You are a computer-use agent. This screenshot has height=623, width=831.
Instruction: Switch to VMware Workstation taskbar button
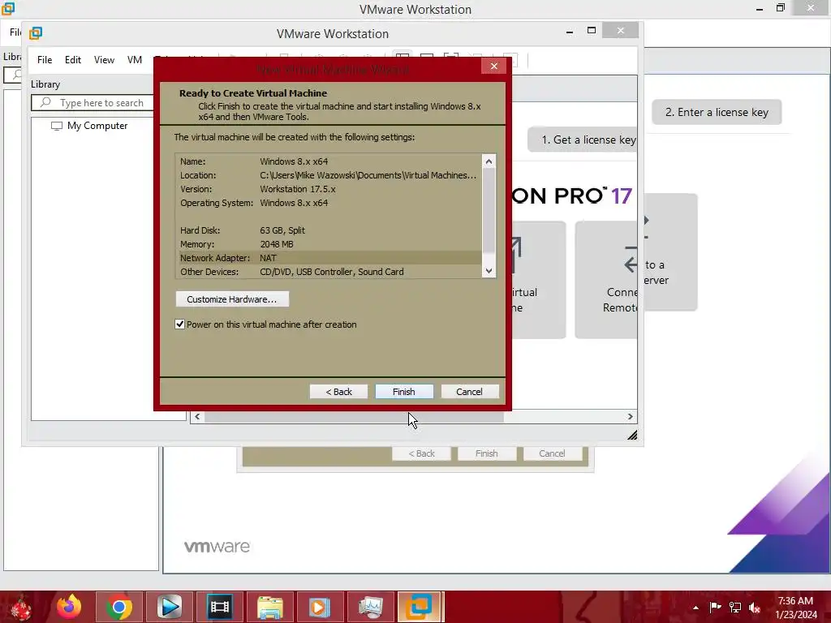coord(420,607)
